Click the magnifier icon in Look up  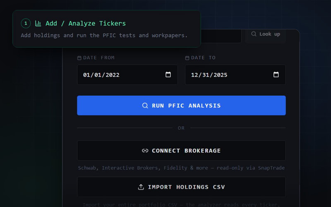click(254, 34)
